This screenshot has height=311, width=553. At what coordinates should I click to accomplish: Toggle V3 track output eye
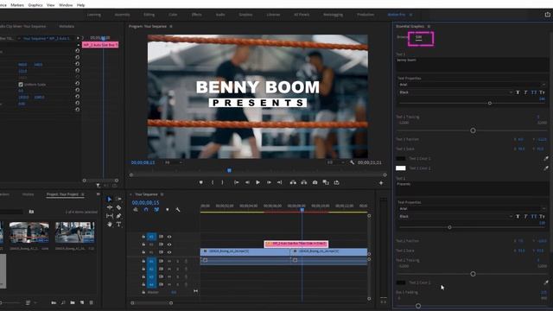point(169,237)
